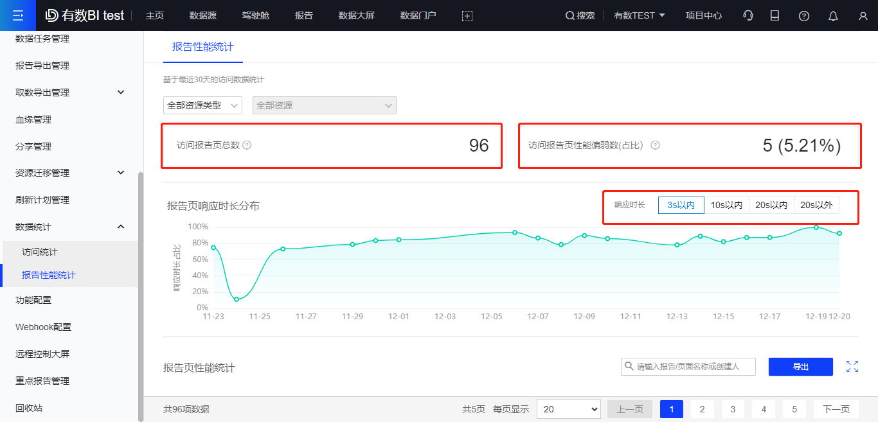The width and height of the screenshot is (878, 422).
Task: Click the 导出 export button
Action: [800, 366]
